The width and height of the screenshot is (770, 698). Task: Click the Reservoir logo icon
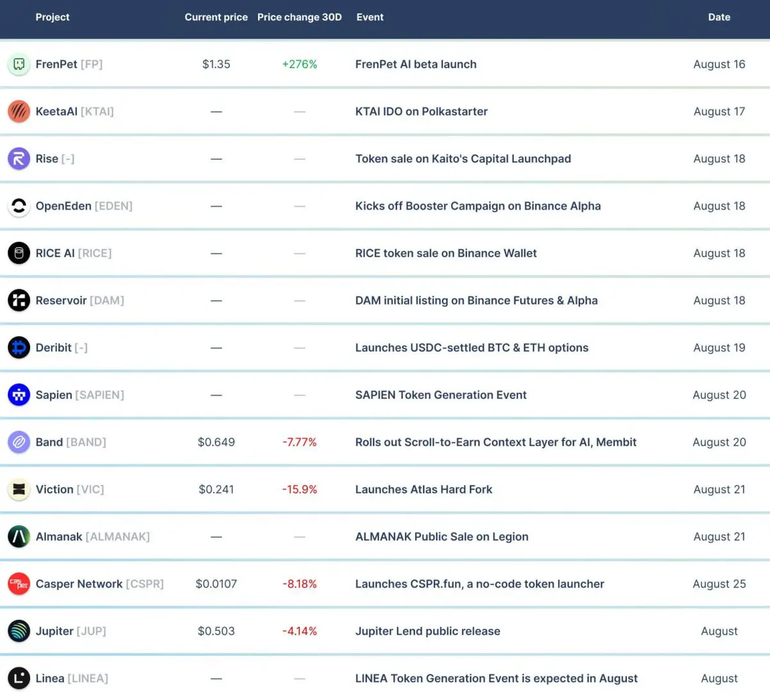click(19, 300)
